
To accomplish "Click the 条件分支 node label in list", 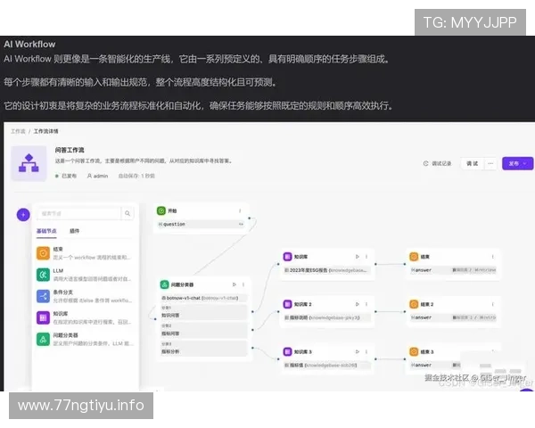I will tap(63, 292).
